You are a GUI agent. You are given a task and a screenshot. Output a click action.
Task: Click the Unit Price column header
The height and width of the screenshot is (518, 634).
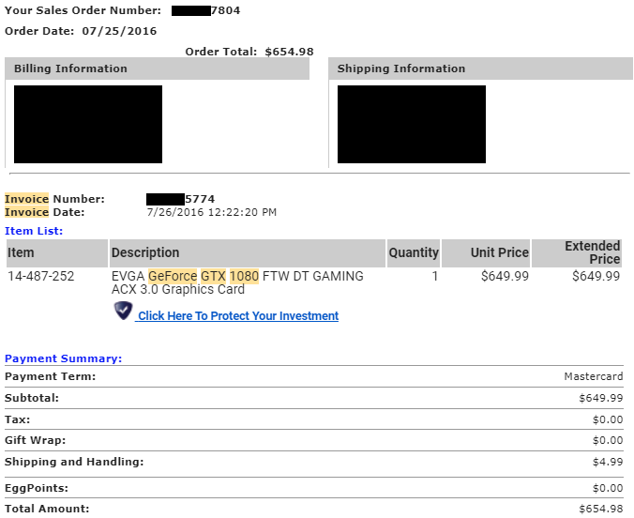(500, 252)
